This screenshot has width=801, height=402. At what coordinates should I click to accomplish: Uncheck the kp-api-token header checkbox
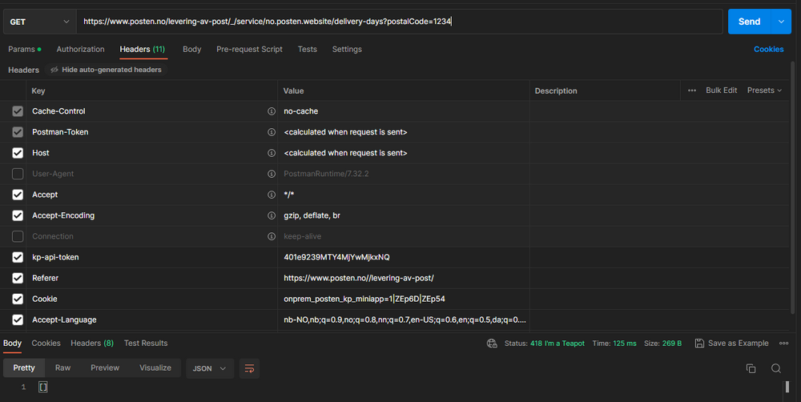(x=18, y=257)
